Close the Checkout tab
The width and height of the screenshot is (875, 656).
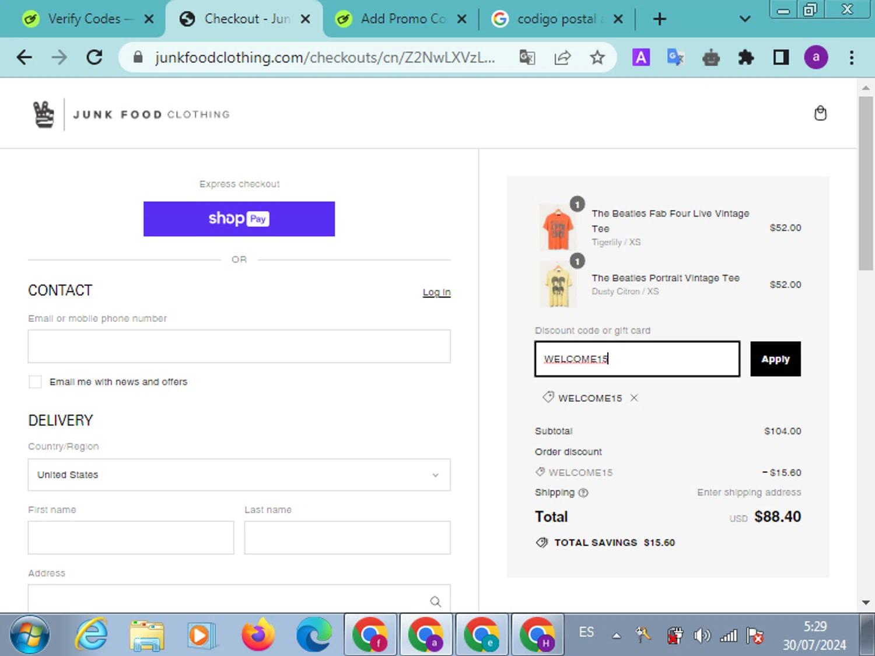[x=305, y=19]
